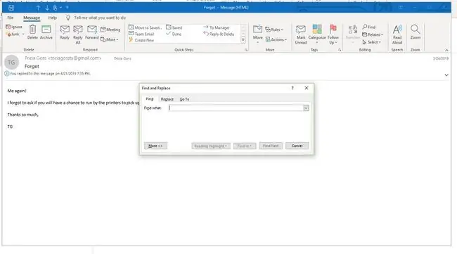Close the Find and Replace dialog
The height and width of the screenshot is (254, 457).
point(307,88)
